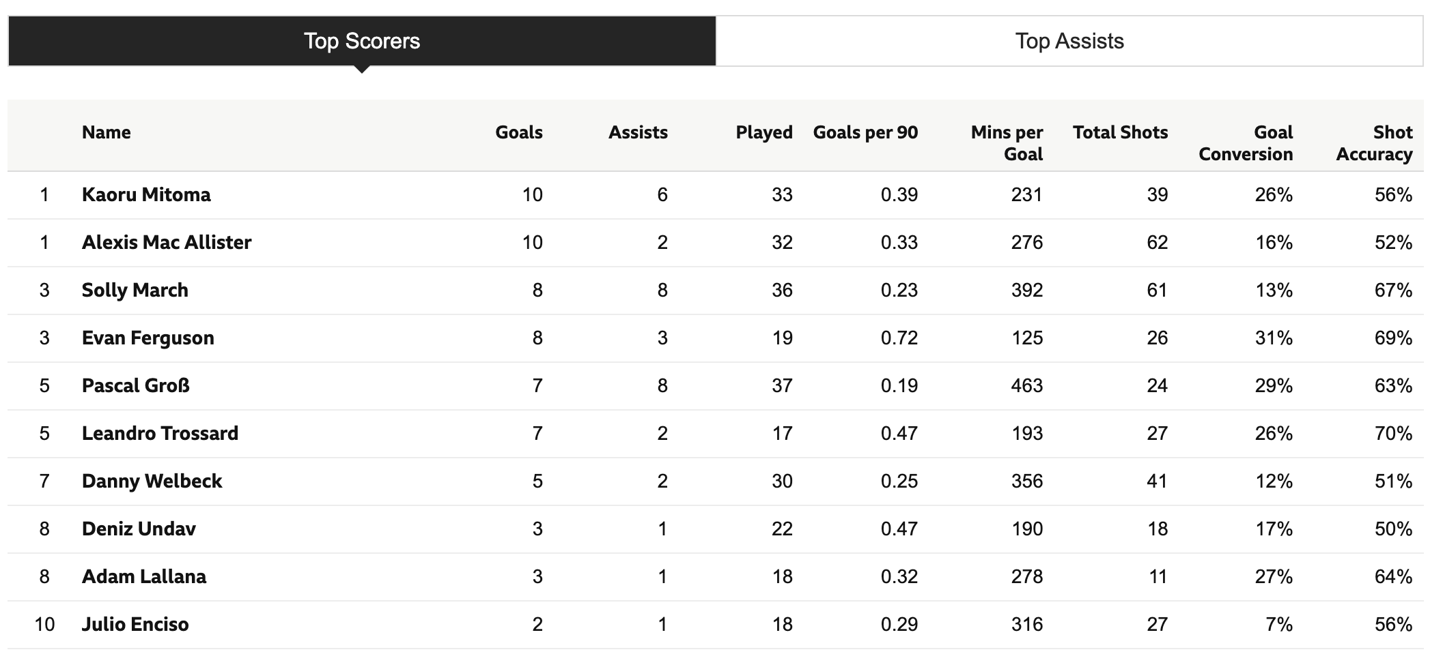Select the Top Scorers tab
1430x652 pixels.
[x=362, y=41]
